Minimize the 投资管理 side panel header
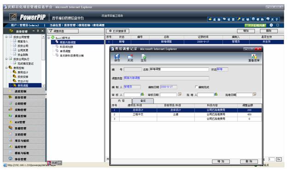 pyautogui.click(x=34, y=31)
